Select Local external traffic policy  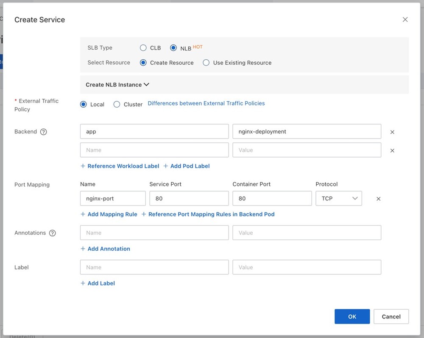click(x=84, y=104)
